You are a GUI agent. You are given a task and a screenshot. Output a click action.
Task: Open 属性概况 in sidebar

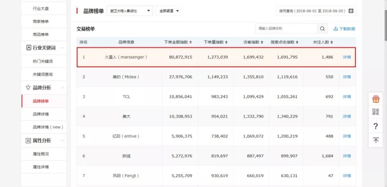pos(41,154)
